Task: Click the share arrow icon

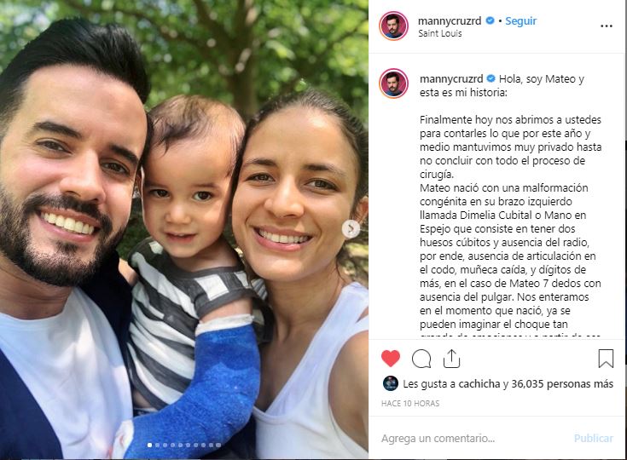Action: click(x=451, y=358)
